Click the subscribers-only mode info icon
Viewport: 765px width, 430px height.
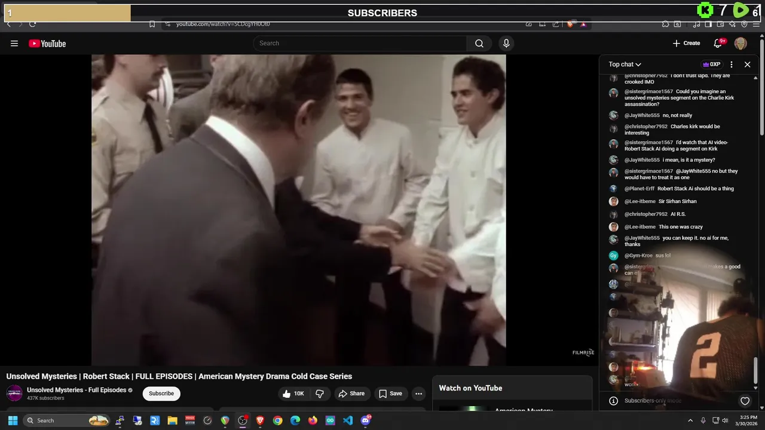(613, 401)
